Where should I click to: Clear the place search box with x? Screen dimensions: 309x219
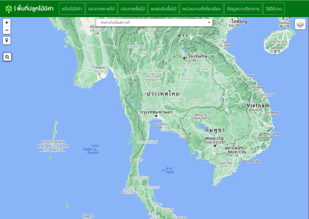pos(209,23)
